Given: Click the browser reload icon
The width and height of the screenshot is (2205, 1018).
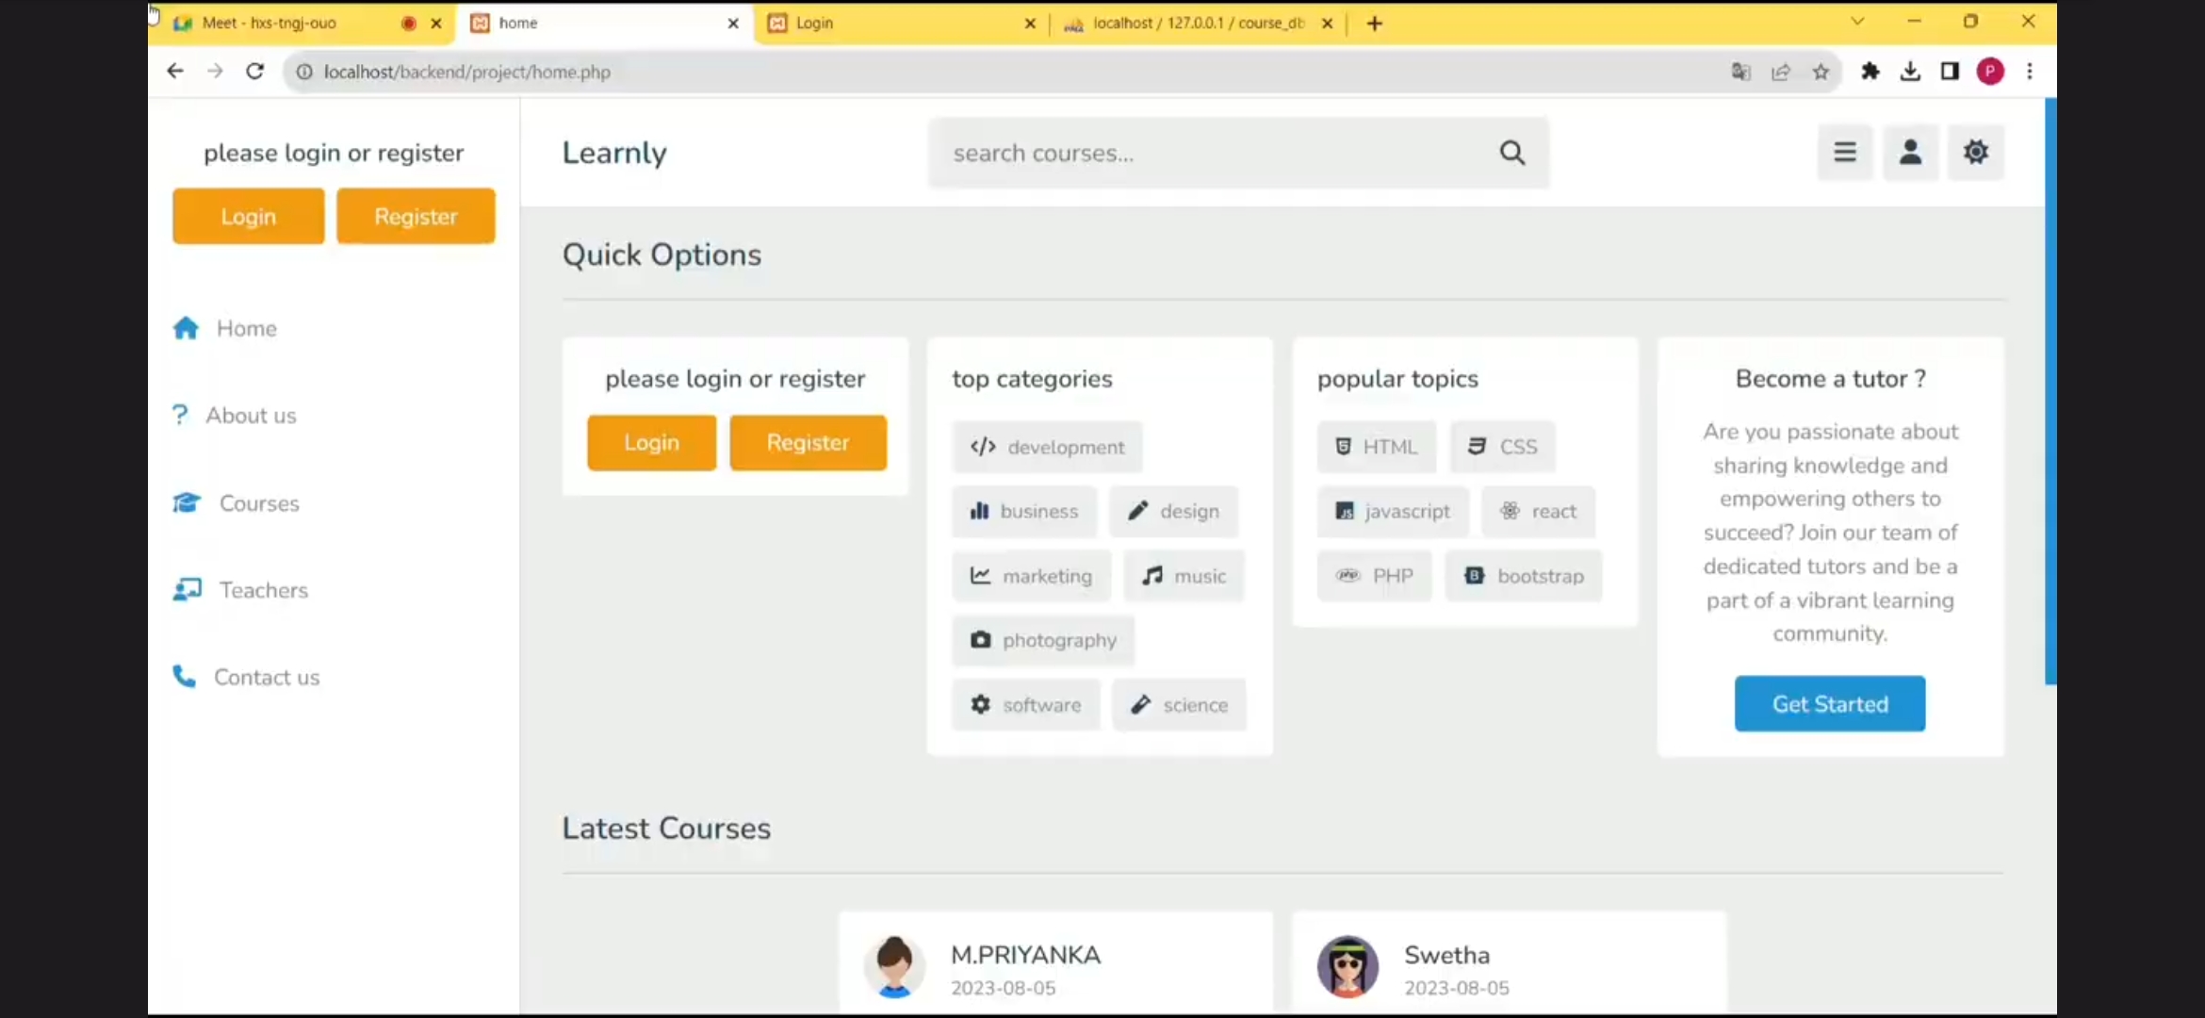Looking at the screenshot, I should pos(254,72).
